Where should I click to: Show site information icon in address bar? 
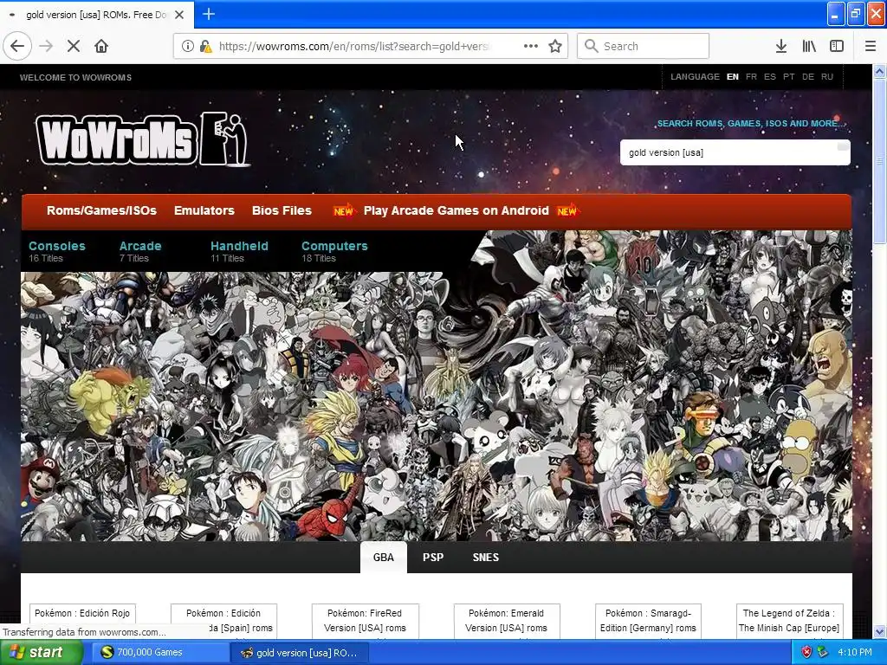click(187, 46)
